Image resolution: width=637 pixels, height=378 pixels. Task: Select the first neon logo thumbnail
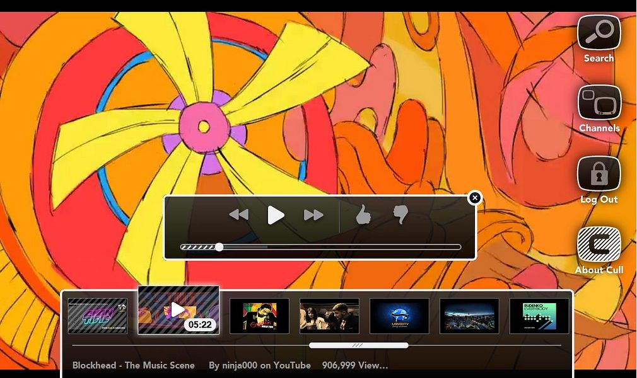point(98,316)
